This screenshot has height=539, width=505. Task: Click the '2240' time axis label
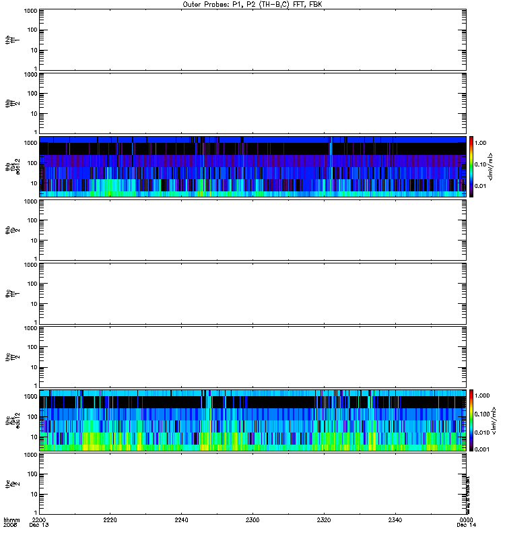[181, 519]
